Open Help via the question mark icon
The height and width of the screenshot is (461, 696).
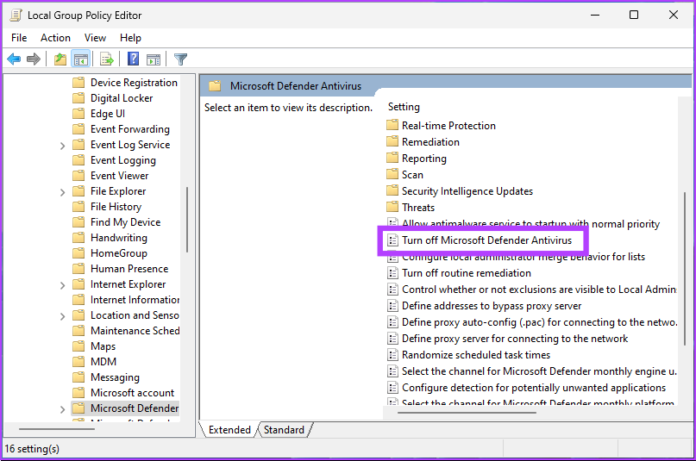134,59
